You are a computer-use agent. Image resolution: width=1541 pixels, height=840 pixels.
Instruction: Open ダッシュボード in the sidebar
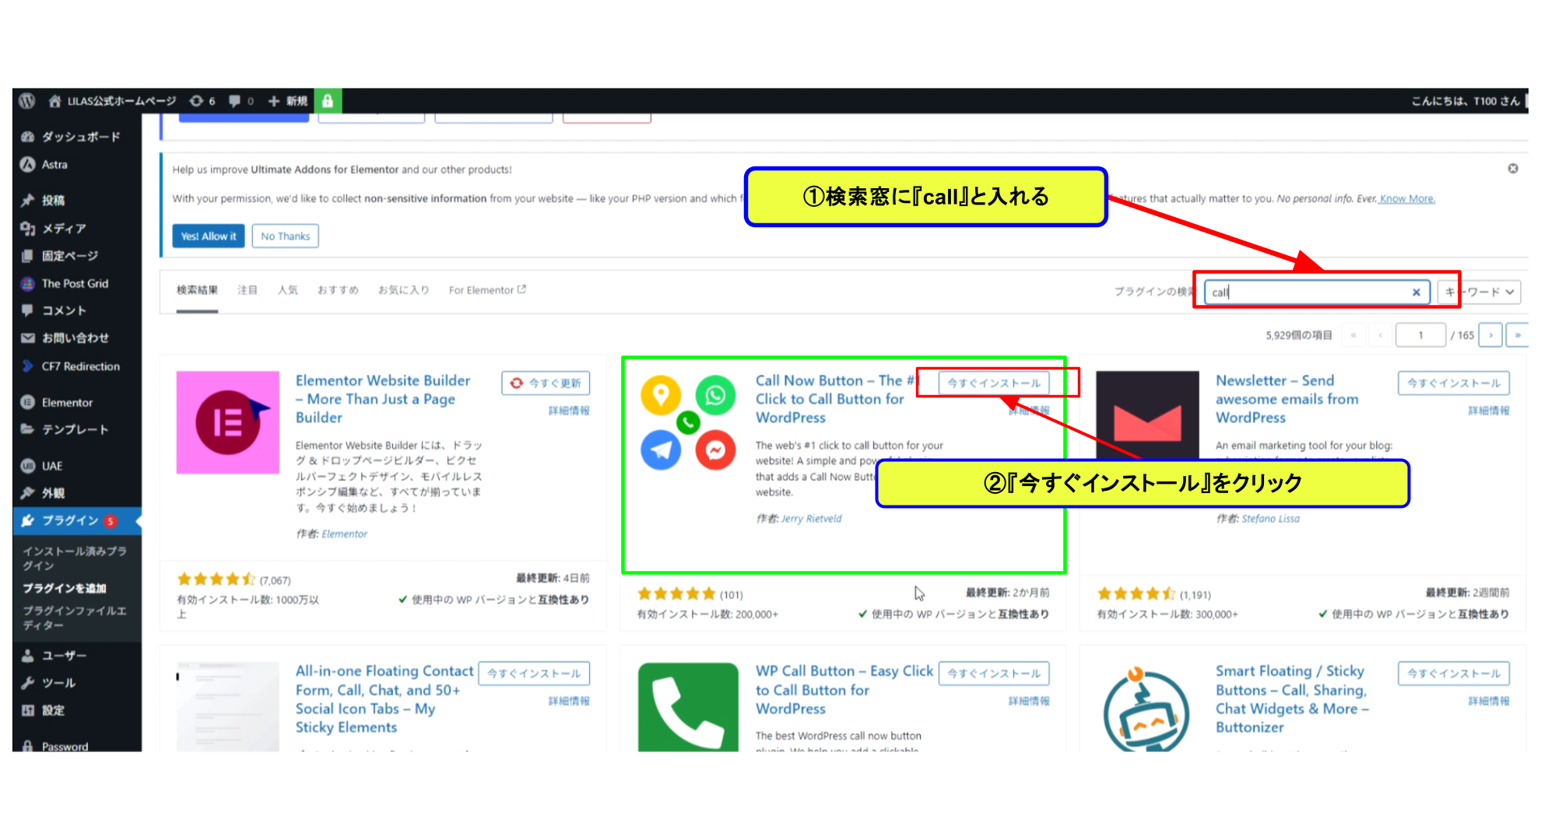click(x=77, y=137)
